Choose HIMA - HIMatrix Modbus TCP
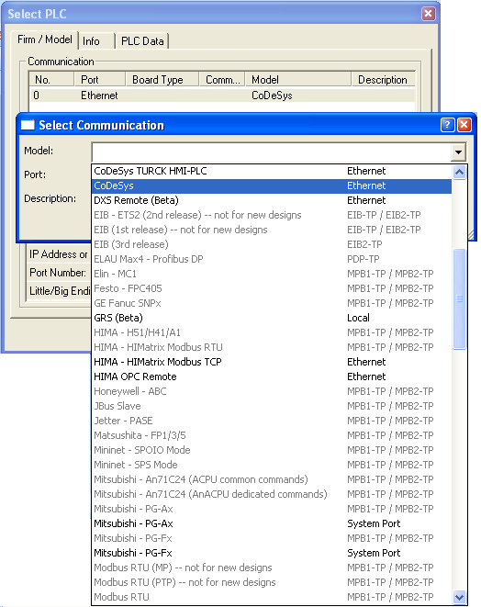The height and width of the screenshot is (607, 481). [x=272, y=362]
